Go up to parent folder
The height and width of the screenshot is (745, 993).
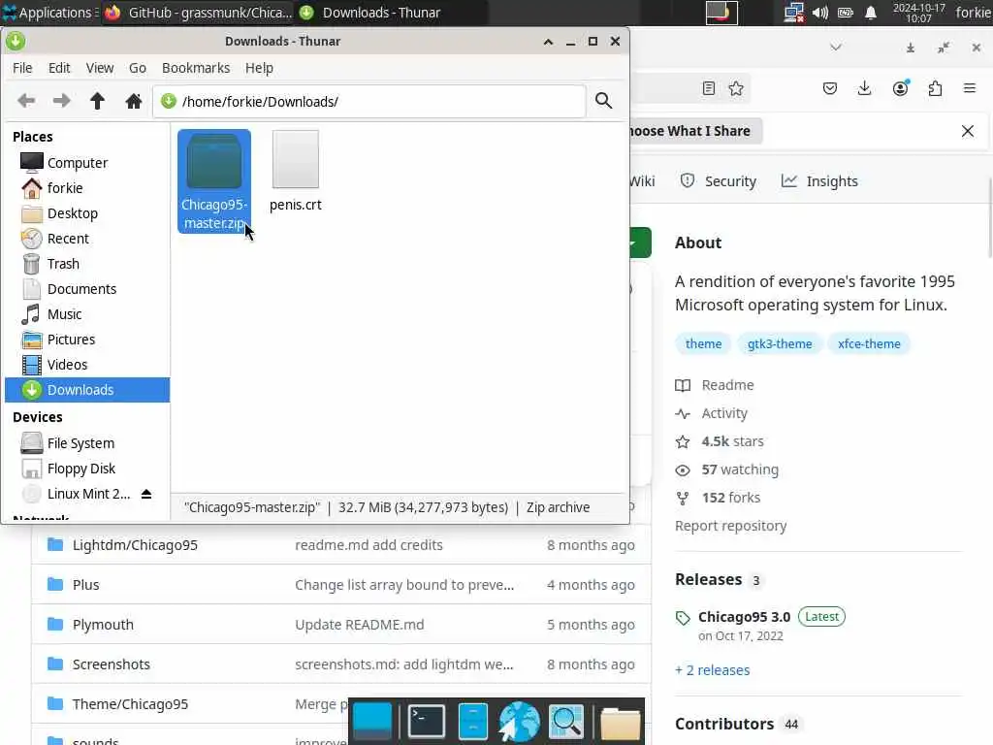97,101
